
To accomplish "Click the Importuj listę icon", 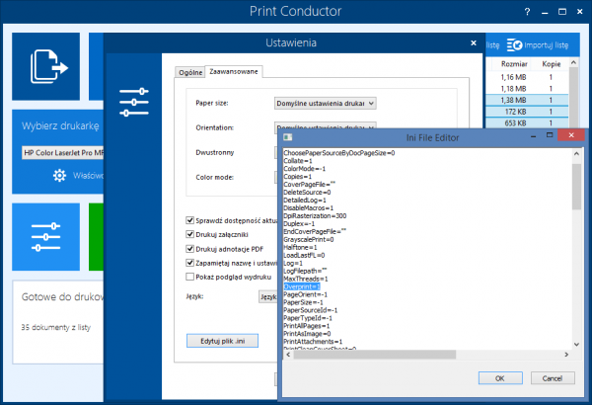I will coord(514,45).
